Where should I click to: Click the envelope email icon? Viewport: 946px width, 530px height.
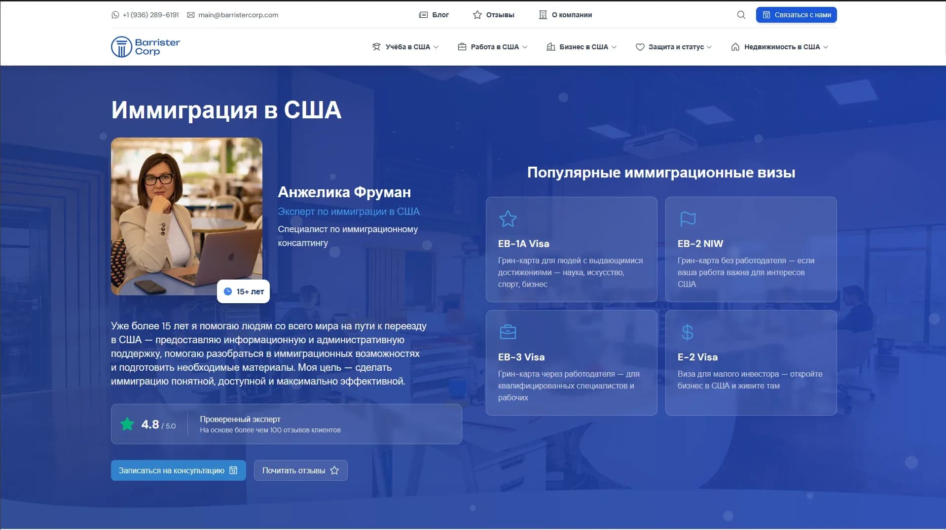pyautogui.click(x=191, y=15)
